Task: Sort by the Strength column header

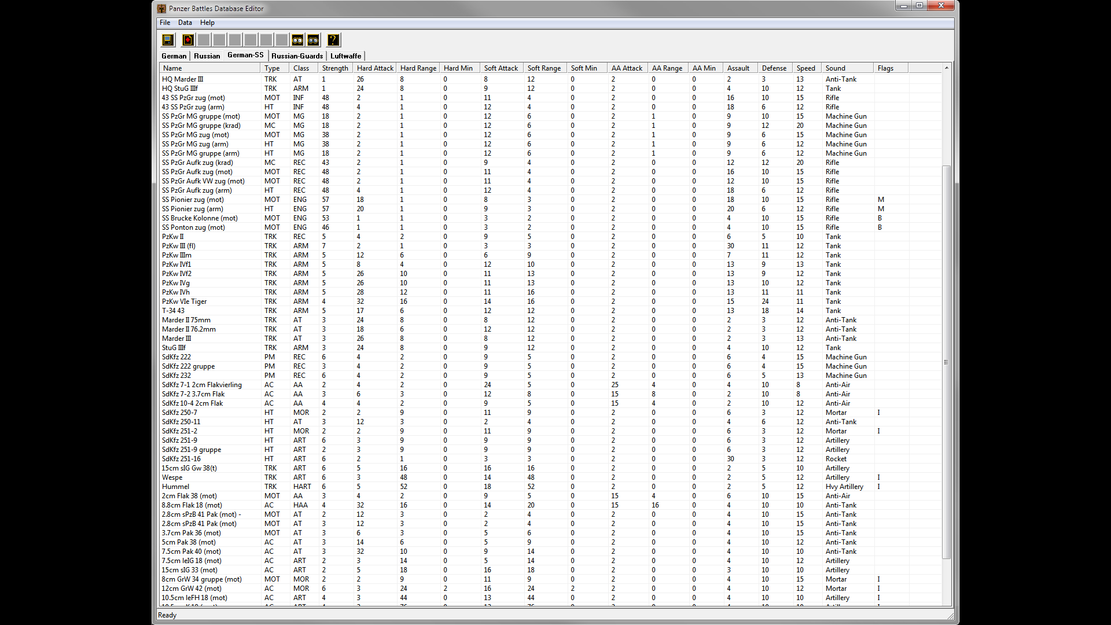Action: [336, 68]
